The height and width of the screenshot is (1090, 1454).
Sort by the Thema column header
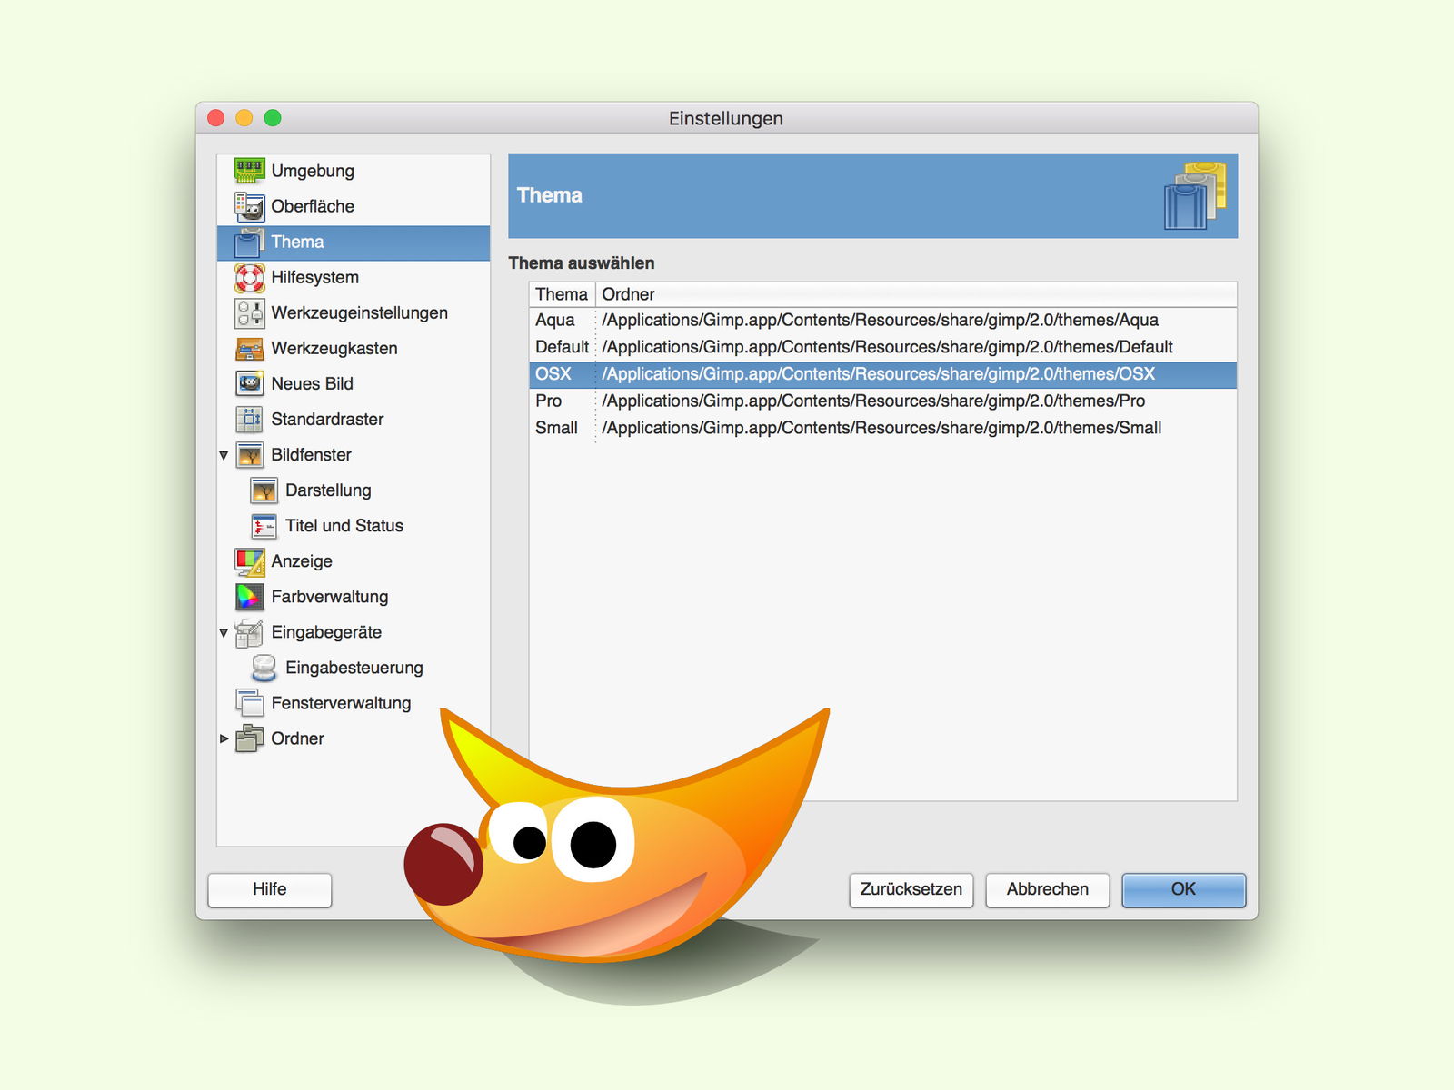(562, 294)
